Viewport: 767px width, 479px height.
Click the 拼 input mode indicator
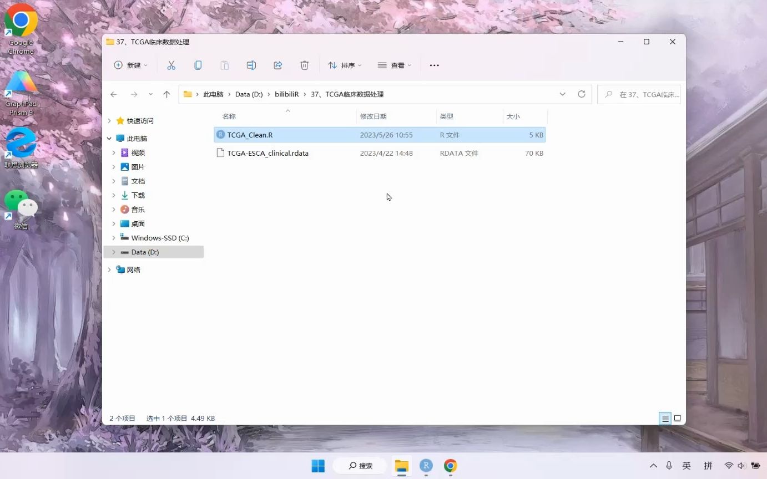[x=708, y=466]
